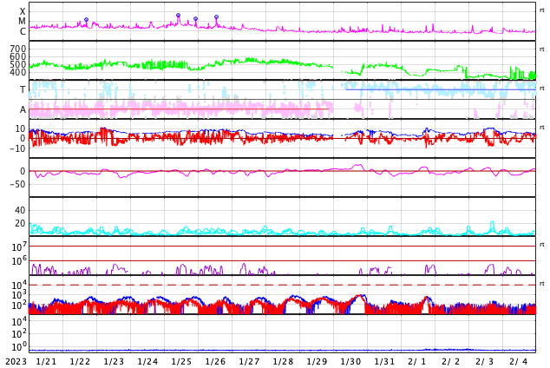Select the "-50" axis label
Screen dimensions: 550x368
pos(18,184)
